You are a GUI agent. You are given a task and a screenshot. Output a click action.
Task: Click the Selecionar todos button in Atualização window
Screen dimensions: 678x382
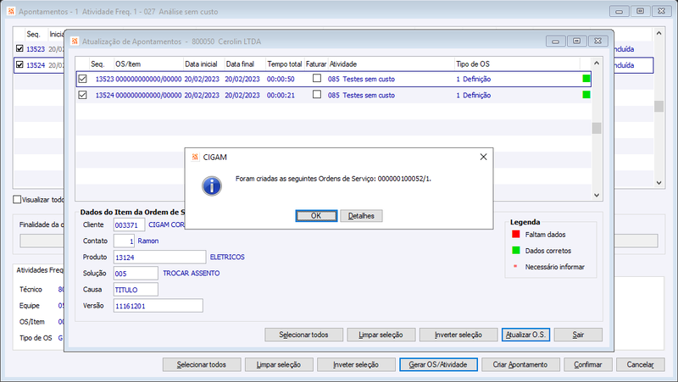(x=303, y=335)
